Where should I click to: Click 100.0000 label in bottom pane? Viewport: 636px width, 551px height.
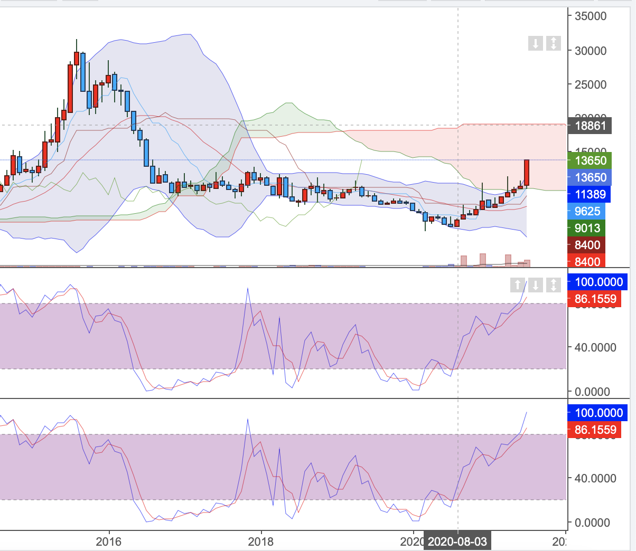598,413
